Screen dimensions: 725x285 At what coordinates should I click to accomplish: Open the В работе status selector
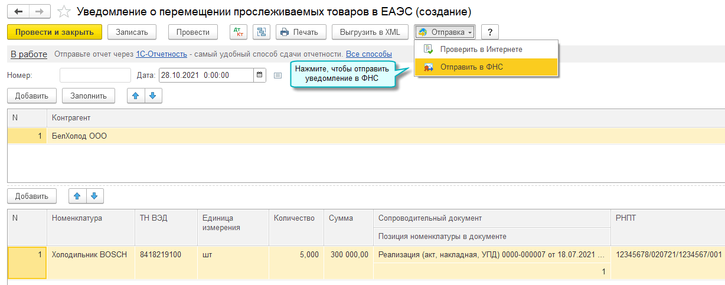29,54
